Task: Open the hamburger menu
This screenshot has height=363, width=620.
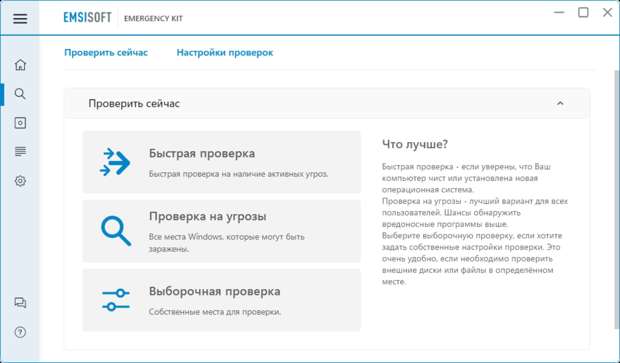Action: pos(20,19)
